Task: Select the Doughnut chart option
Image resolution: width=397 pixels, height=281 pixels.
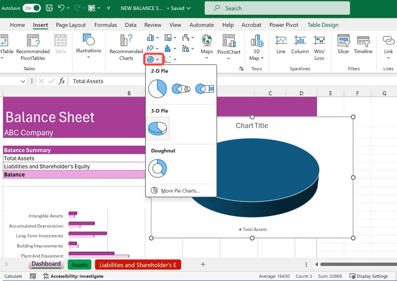Action: click(x=158, y=168)
